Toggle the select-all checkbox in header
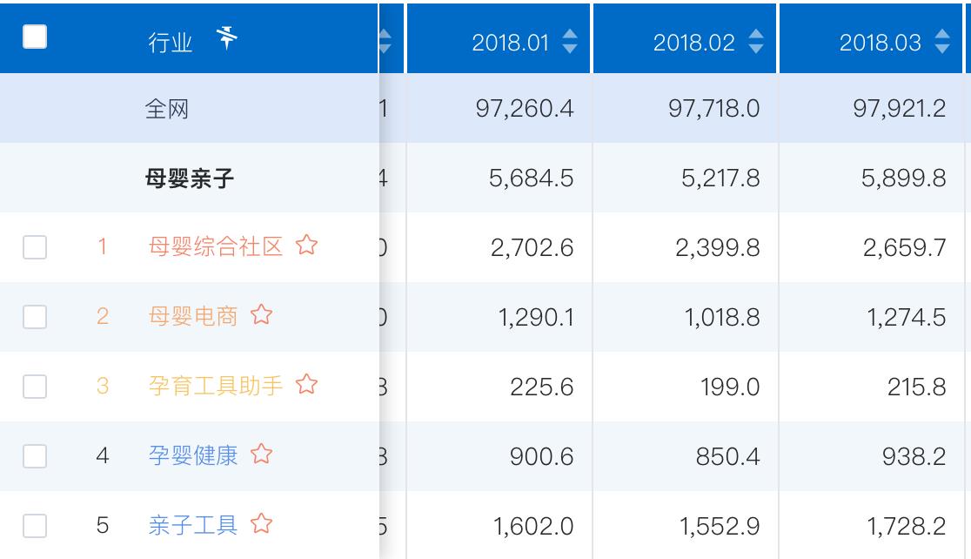 pyautogui.click(x=35, y=37)
